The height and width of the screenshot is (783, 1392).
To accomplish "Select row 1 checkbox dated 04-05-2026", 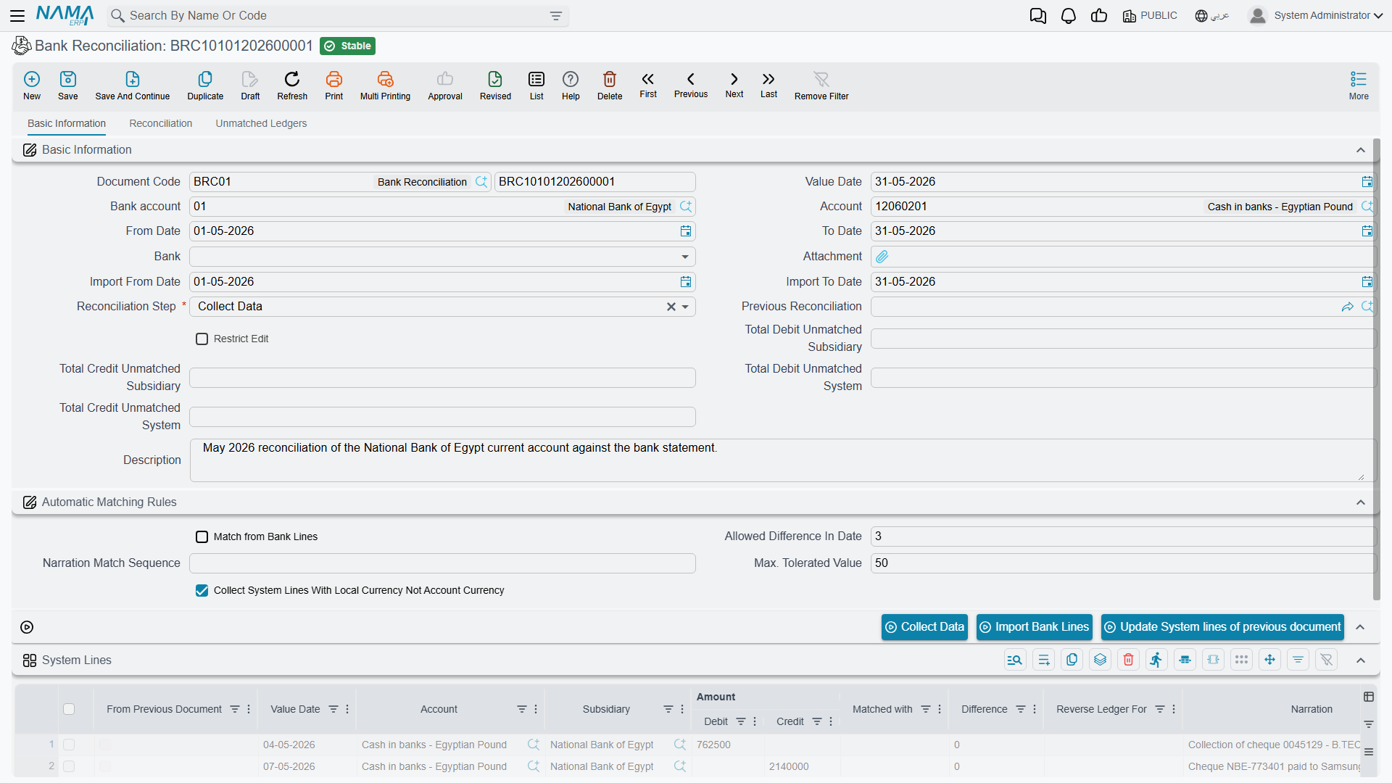I will pyautogui.click(x=69, y=745).
